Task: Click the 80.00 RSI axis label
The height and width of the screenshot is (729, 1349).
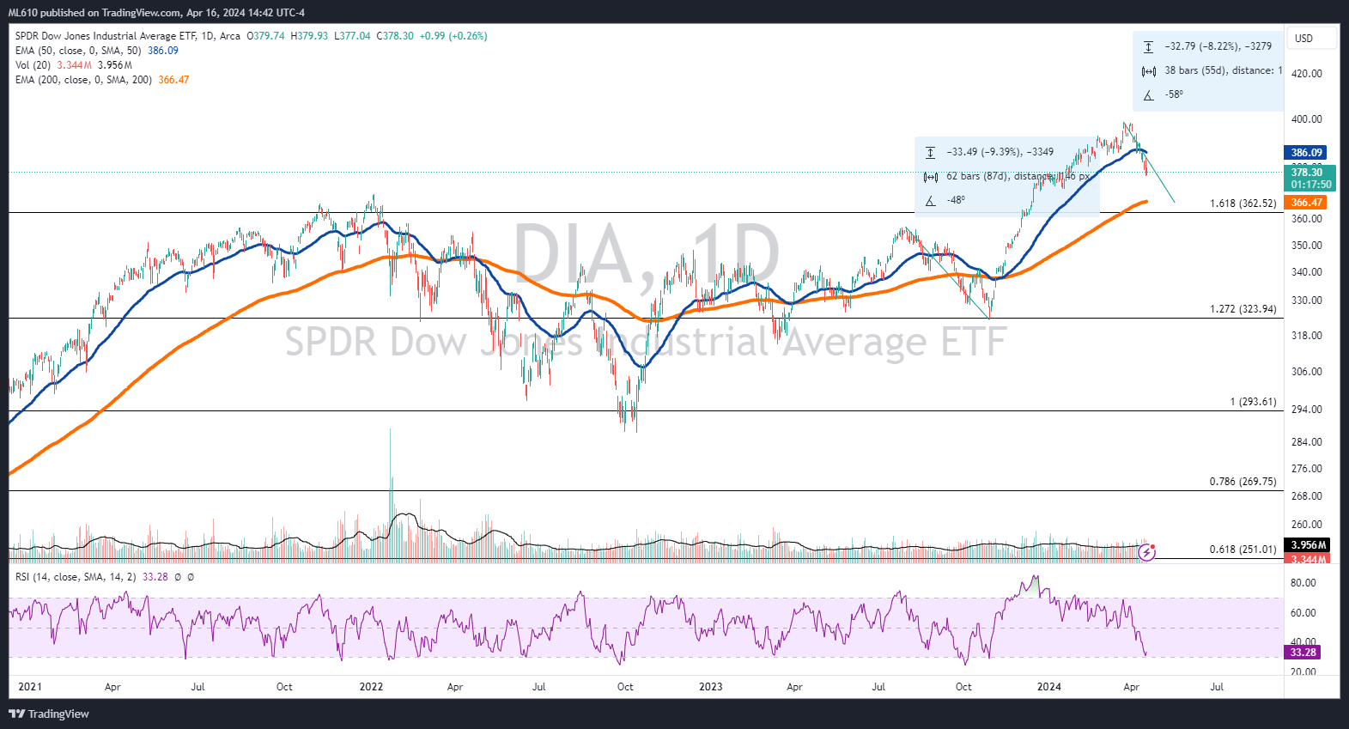Action: pyautogui.click(x=1303, y=583)
